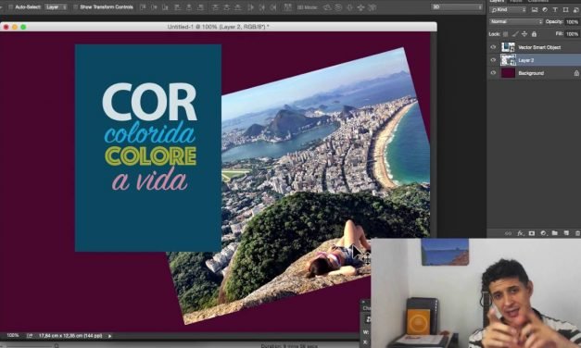Open the Normal blend mode dropdown

point(516,22)
